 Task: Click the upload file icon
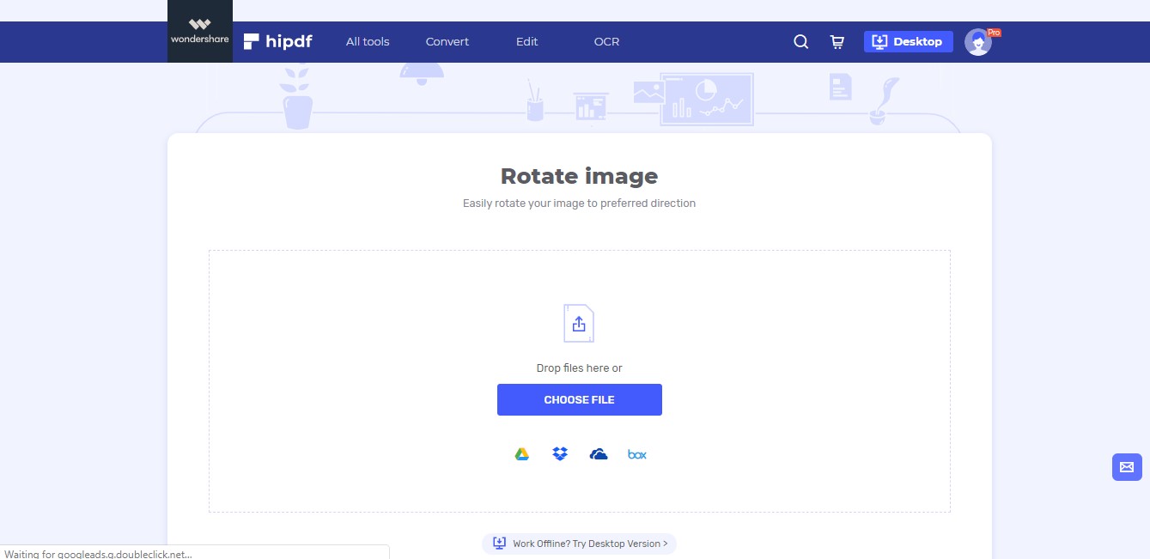tap(579, 324)
